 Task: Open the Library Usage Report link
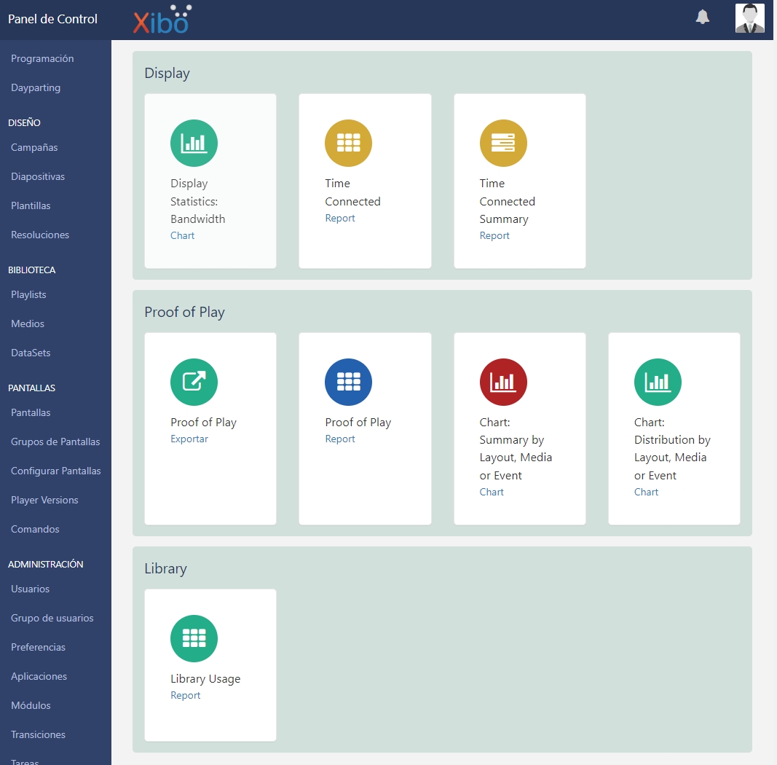coord(186,695)
